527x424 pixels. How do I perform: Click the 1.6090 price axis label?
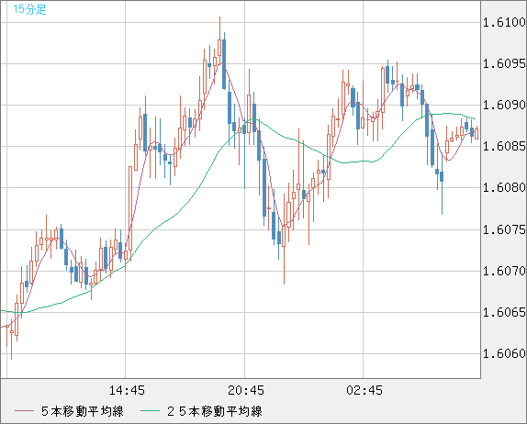(x=504, y=106)
